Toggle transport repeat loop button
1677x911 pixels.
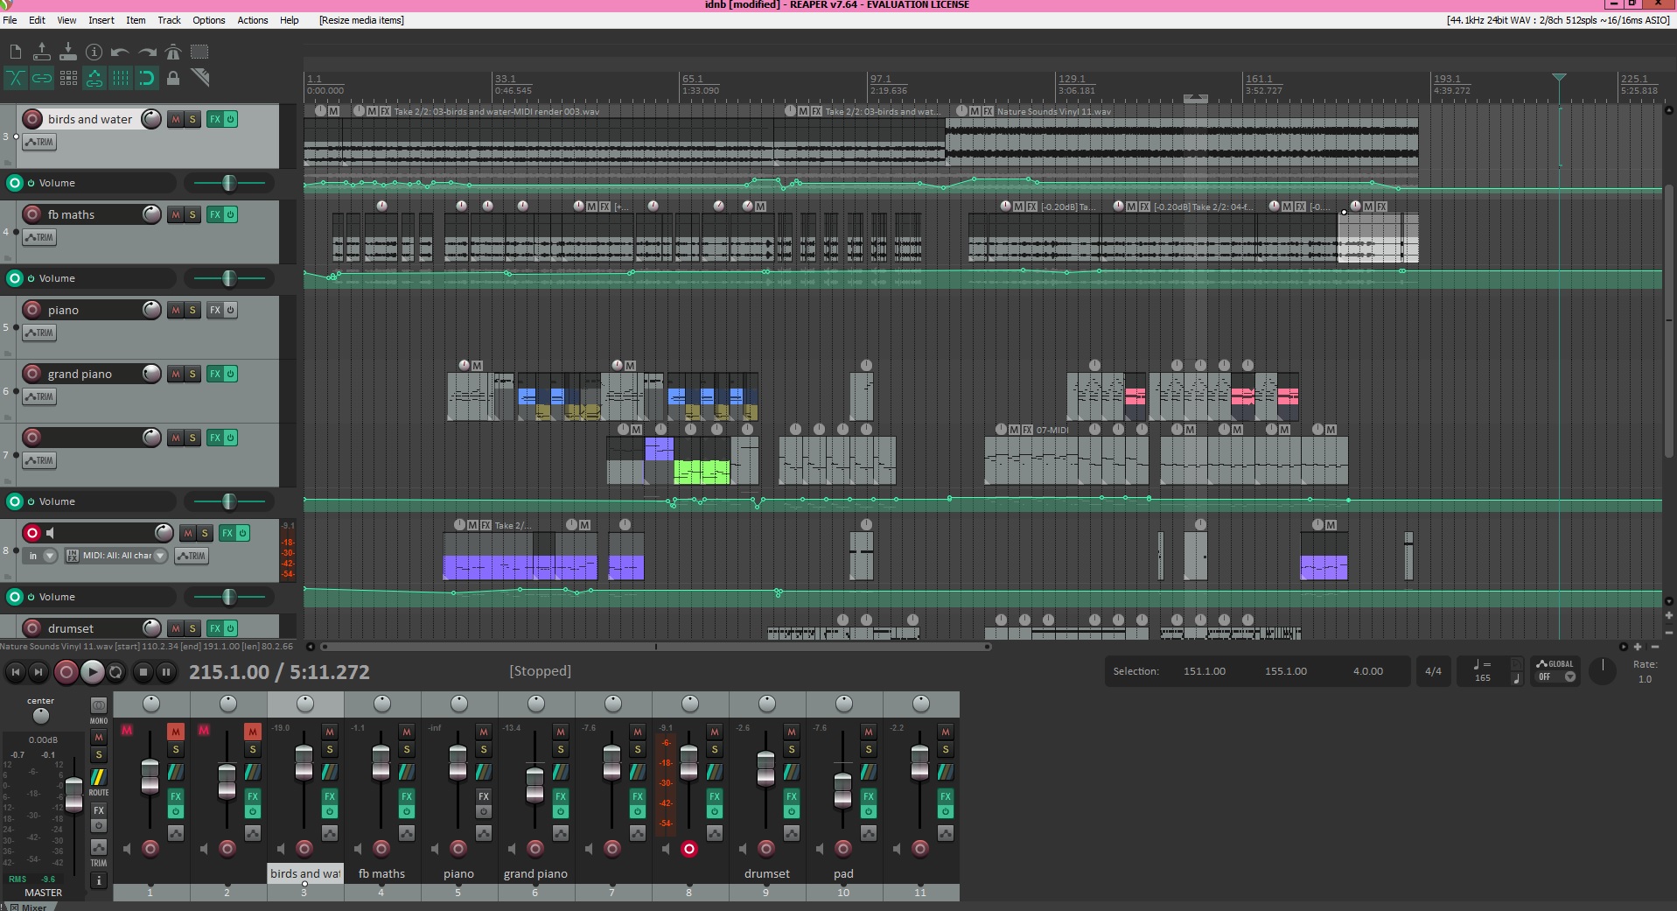115,672
